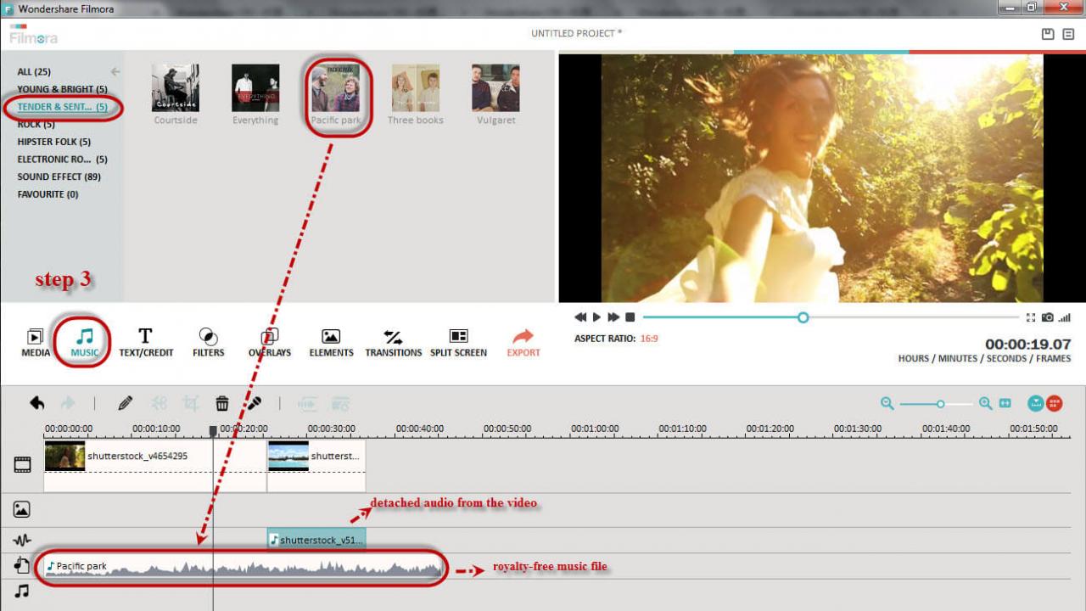Select the second shutterst... video clip
1086x611 pixels.
click(316, 465)
